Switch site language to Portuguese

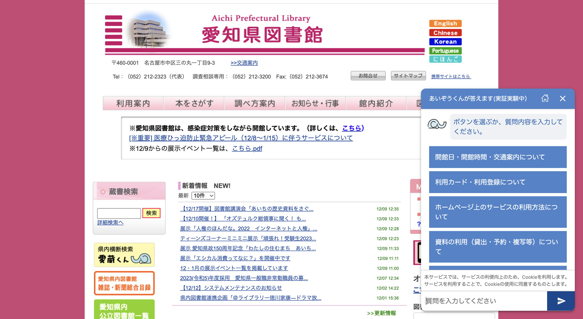click(445, 51)
